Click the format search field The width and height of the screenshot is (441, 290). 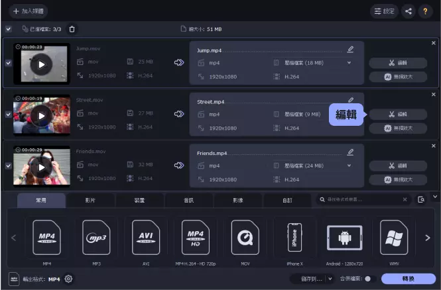(x=363, y=199)
